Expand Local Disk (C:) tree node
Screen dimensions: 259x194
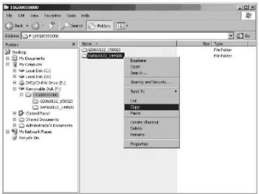[x=15, y=71]
